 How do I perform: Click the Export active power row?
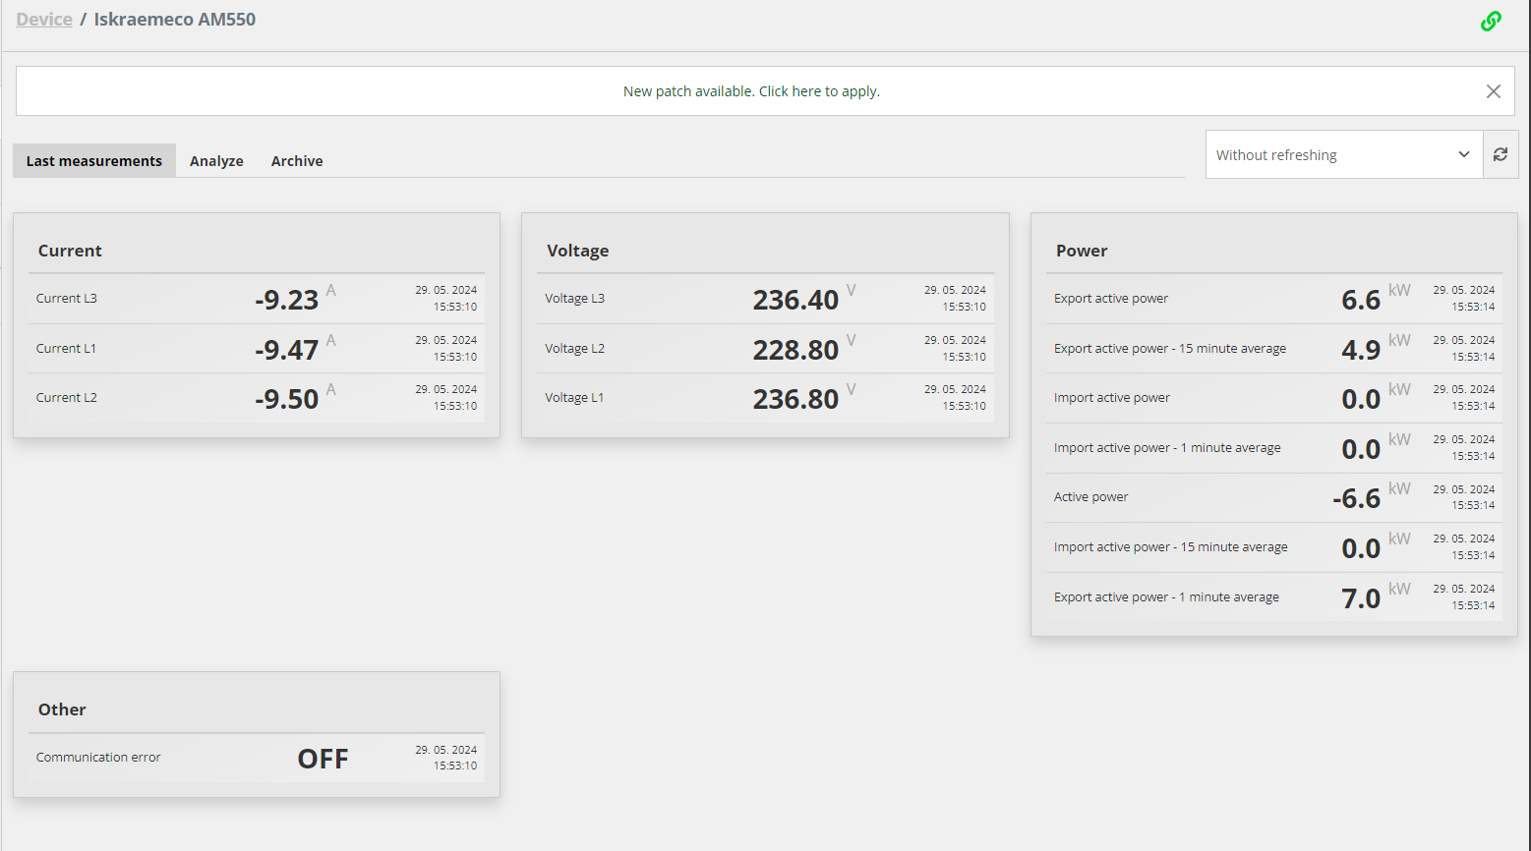click(1274, 299)
